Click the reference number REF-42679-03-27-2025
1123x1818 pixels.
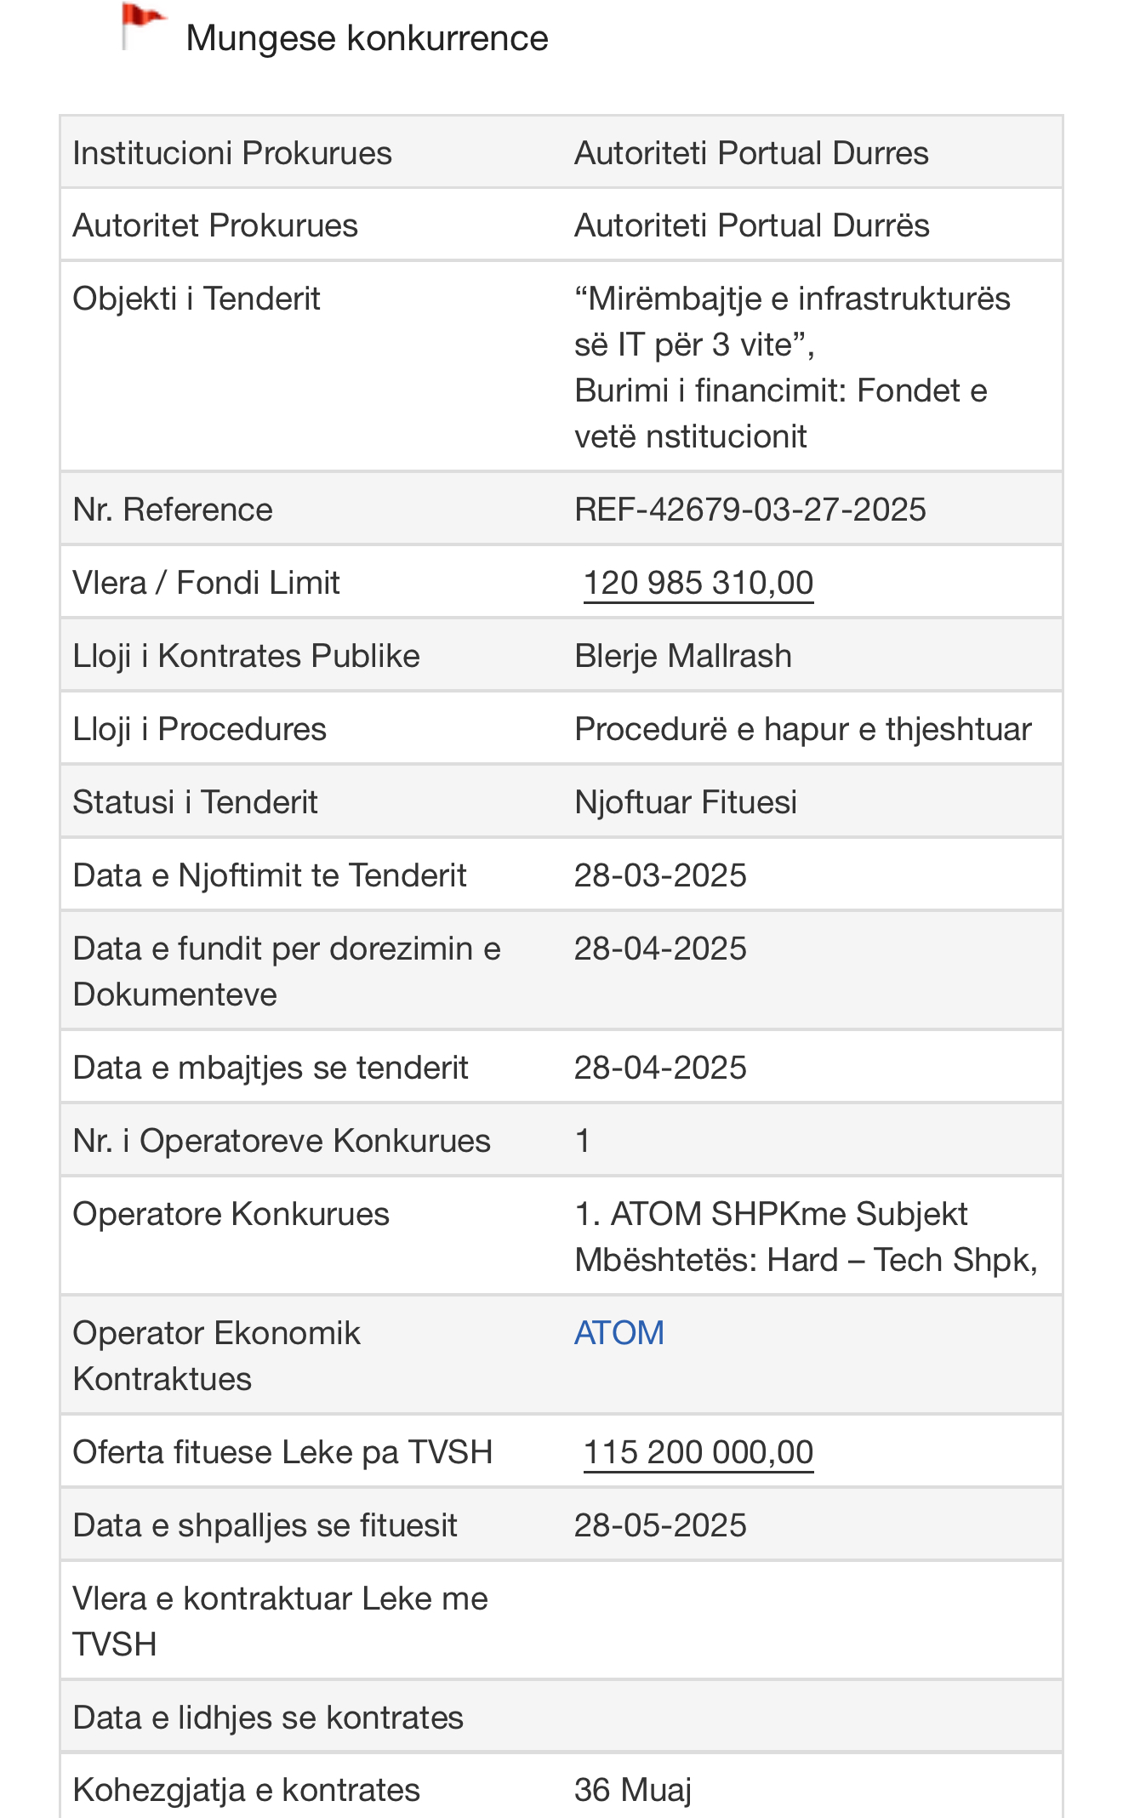click(x=750, y=510)
